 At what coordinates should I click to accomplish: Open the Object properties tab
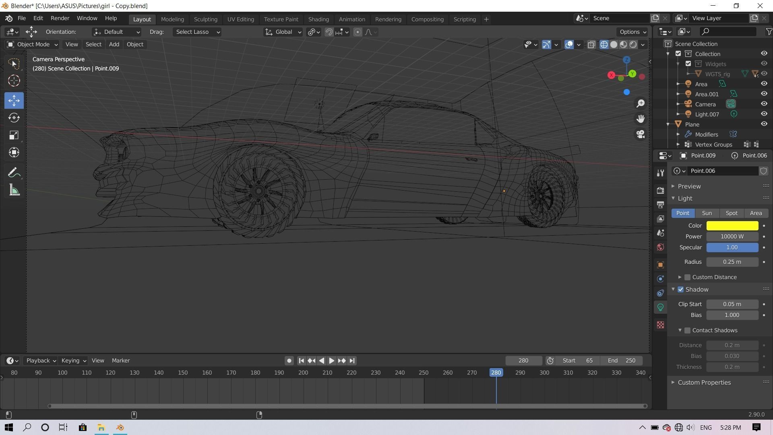pos(660,265)
